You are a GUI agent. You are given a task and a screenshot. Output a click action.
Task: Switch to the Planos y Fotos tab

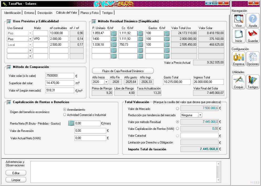[x=90, y=13]
